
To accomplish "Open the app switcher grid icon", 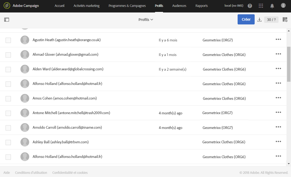I will click(x=261, y=6).
